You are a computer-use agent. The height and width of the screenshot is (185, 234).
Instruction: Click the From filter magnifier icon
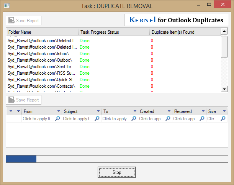pos(58,118)
